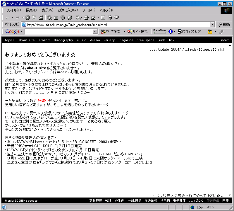Click the blue page info icon

pos(171,32)
